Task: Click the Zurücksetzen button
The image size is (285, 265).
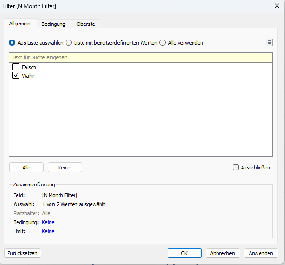Action: click(x=23, y=253)
